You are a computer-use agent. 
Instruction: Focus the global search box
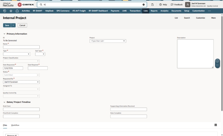(x=92, y=5)
